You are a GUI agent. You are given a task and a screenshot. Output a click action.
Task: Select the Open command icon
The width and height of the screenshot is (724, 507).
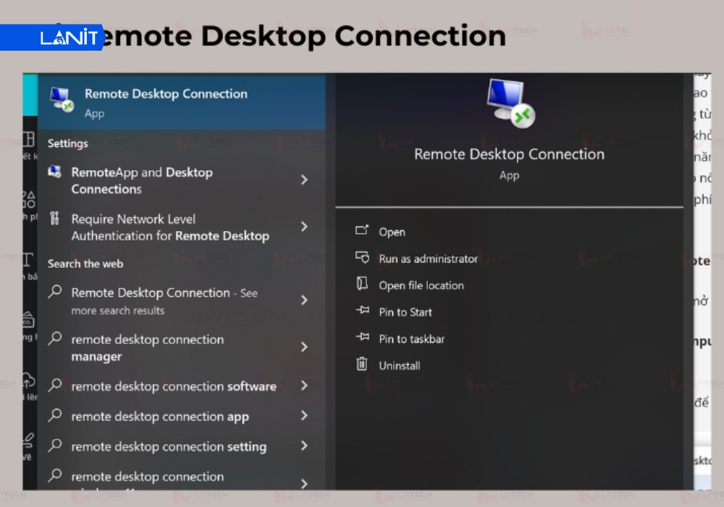pos(361,232)
